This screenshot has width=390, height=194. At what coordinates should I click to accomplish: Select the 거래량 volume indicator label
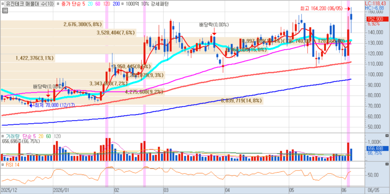(x=13, y=136)
